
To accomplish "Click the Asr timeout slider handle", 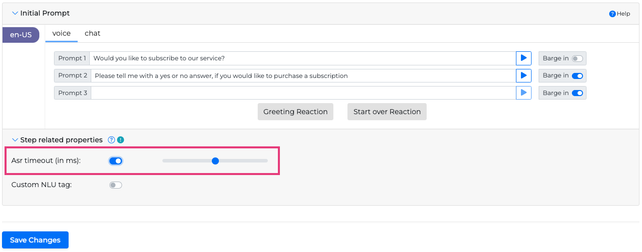I will pos(215,161).
